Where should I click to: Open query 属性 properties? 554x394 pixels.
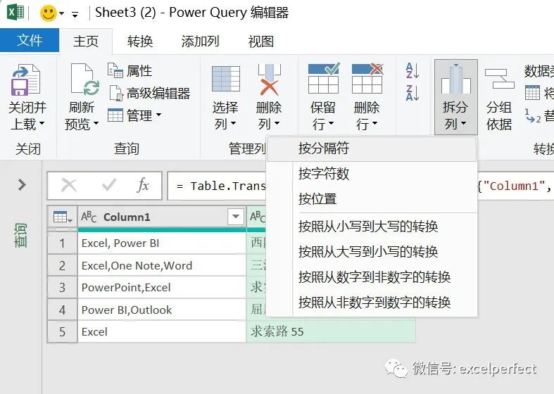(130, 70)
